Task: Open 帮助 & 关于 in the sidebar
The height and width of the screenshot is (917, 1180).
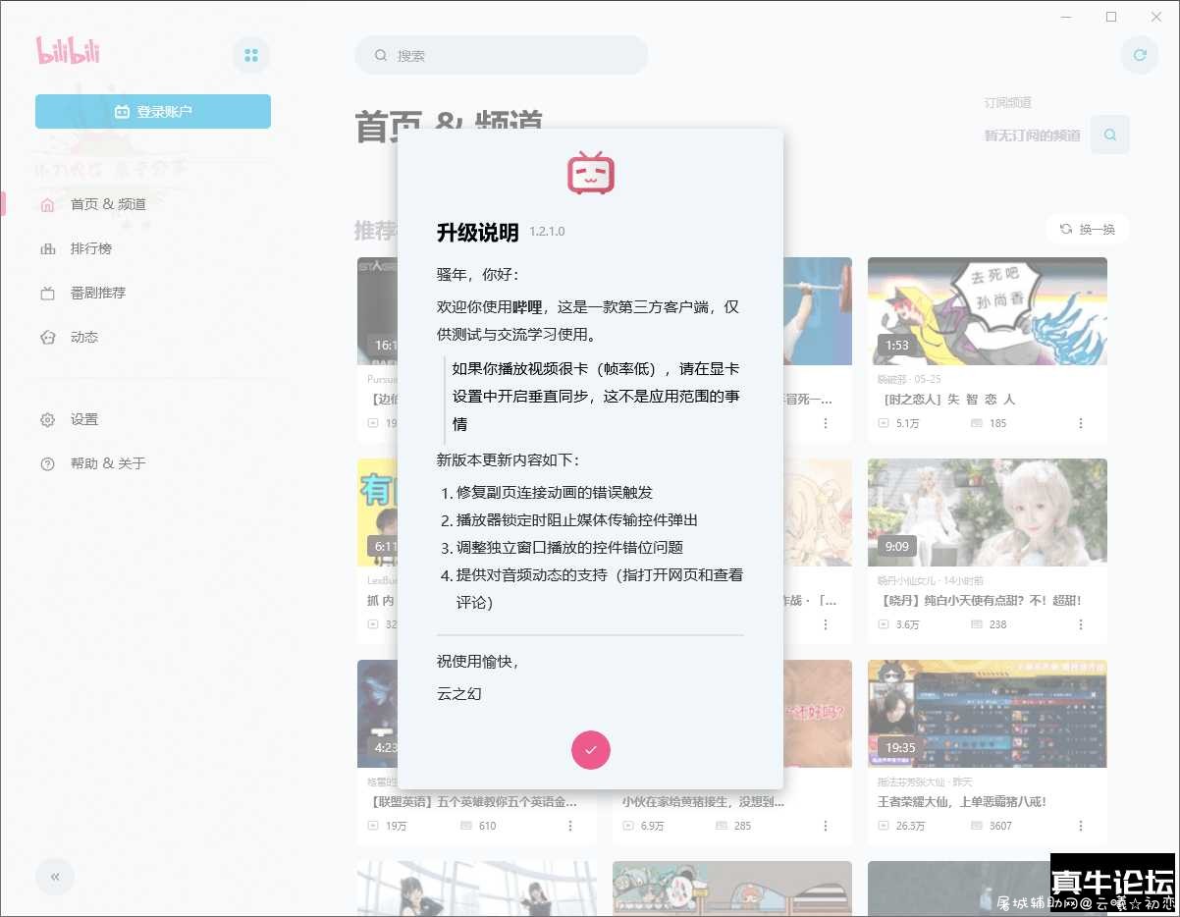Action: click(107, 463)
